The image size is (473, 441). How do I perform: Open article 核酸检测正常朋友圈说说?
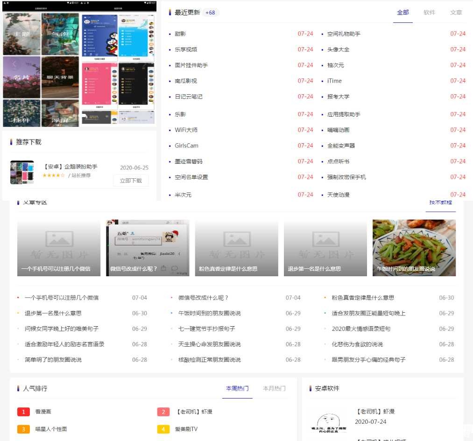(x=209, y=360)
